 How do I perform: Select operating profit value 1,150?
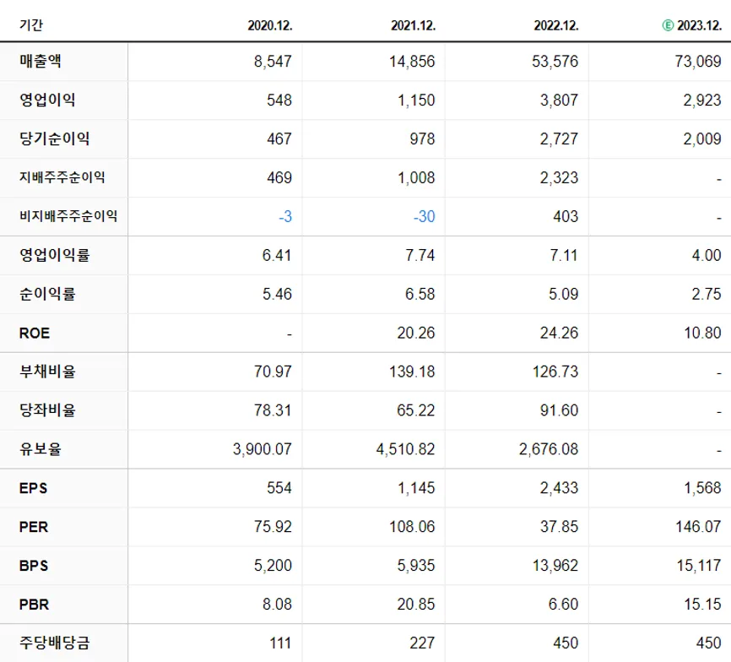click(x=416, y=100)
